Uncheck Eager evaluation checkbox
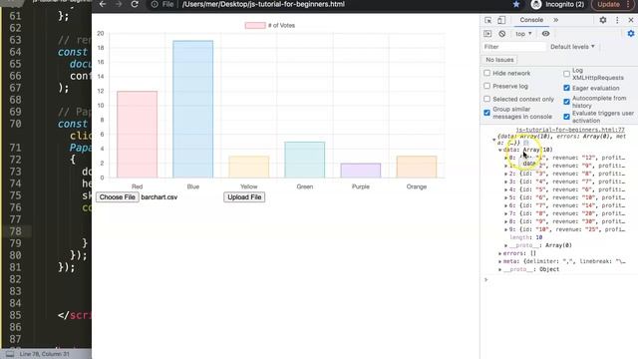 566,88
